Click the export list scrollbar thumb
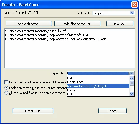The height and width of the screenshot is (124, 139). (132, 83)
